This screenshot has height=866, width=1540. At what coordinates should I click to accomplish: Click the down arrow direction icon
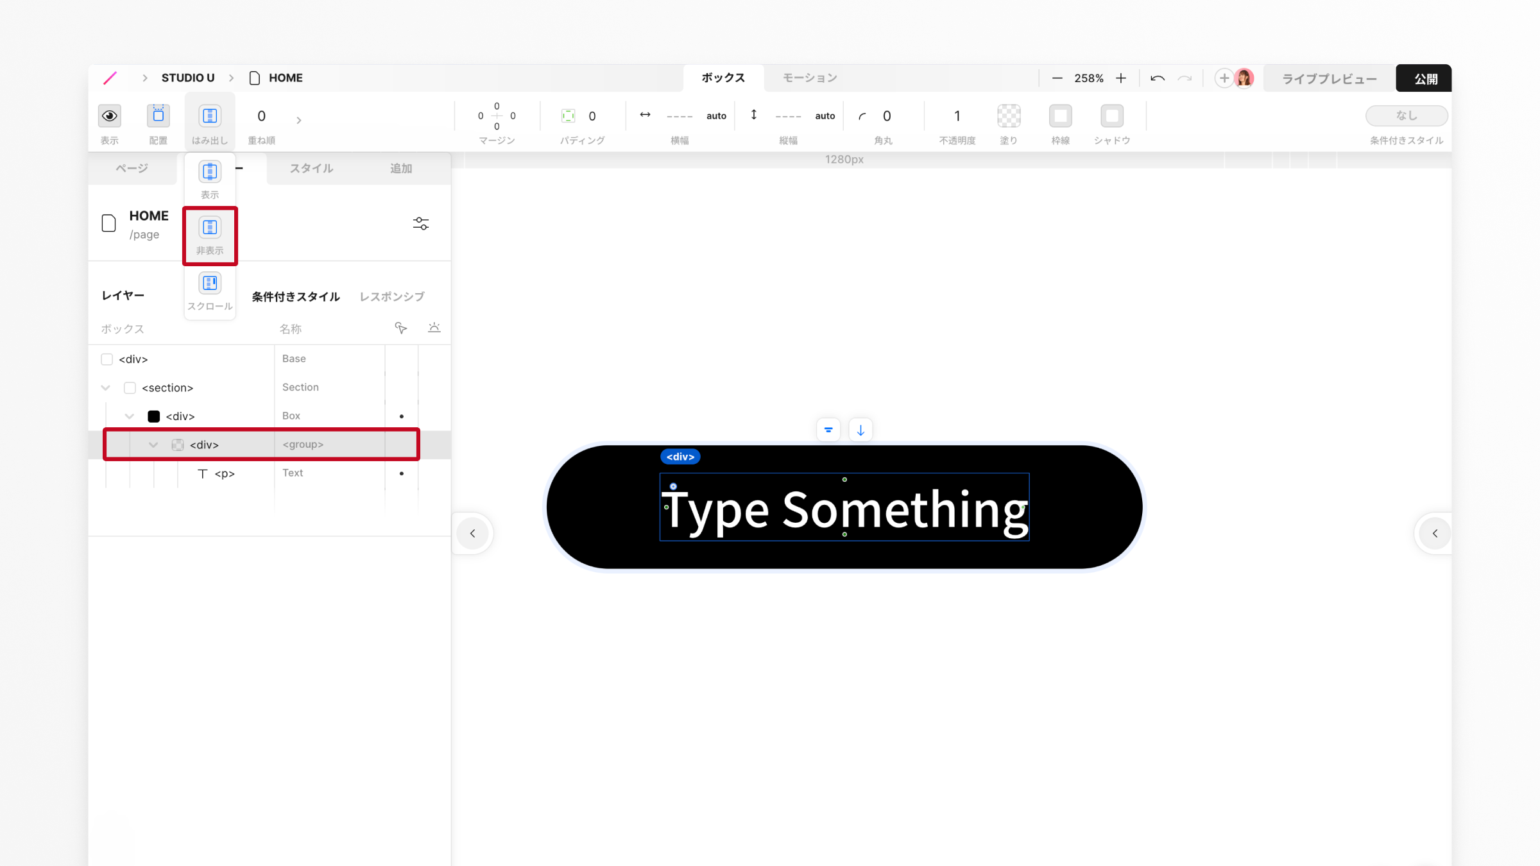(860, 430)
